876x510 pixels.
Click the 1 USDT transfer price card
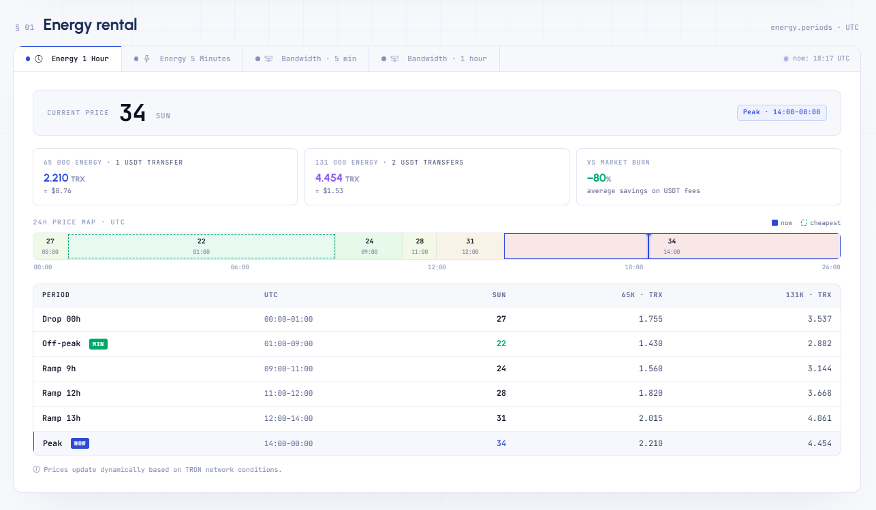point(166,177)
